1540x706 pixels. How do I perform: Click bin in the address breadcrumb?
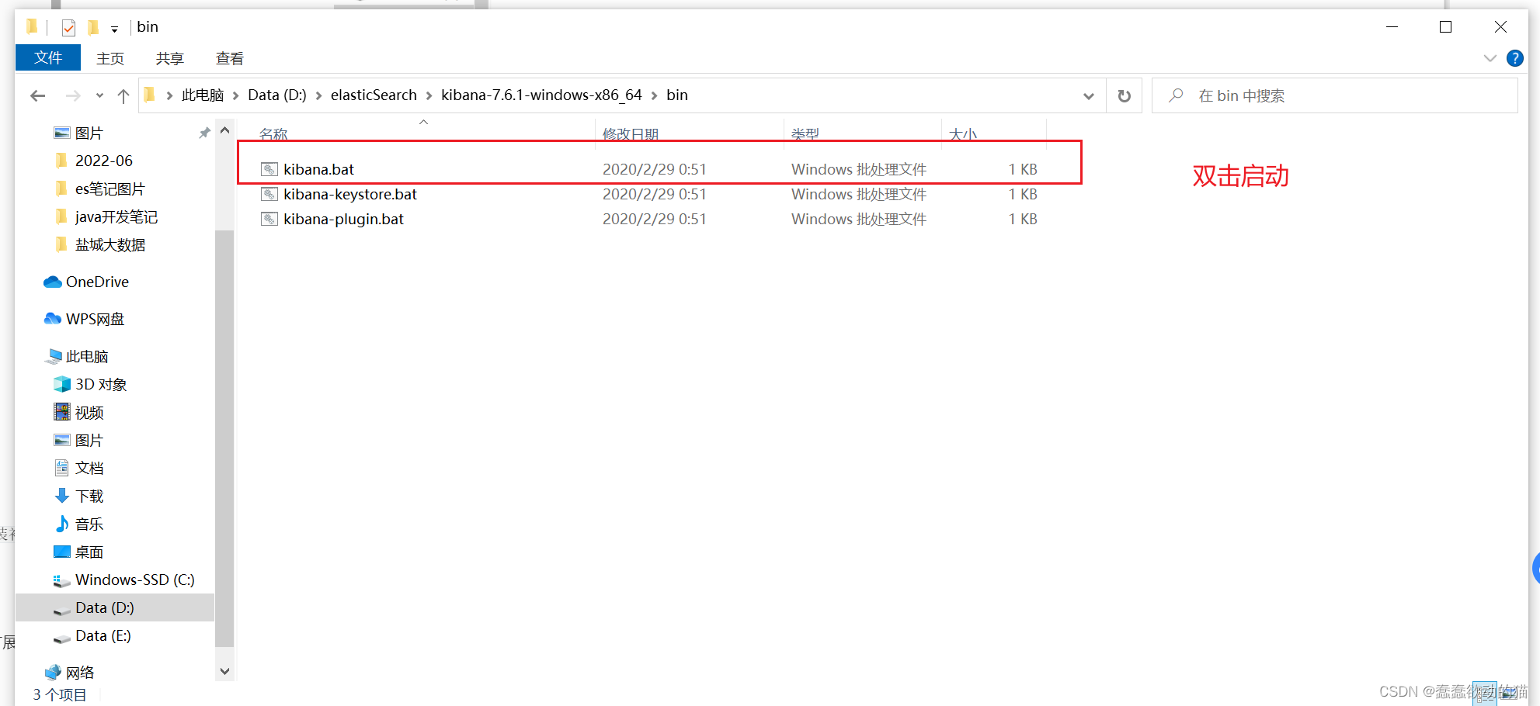pyautogui.click(x=677, y=95)
